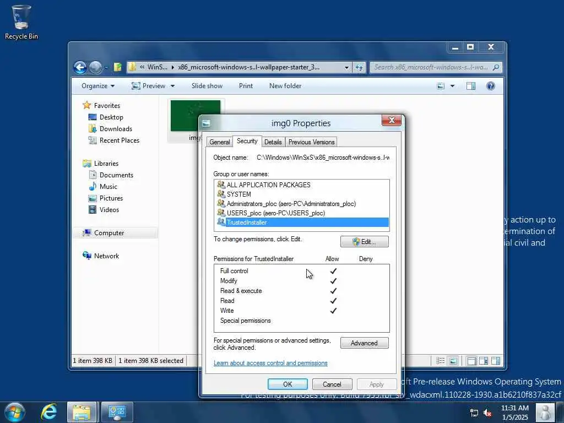
Task: Launch Internet Explorer from the taskbar
Action: click(x=49, y=412)
